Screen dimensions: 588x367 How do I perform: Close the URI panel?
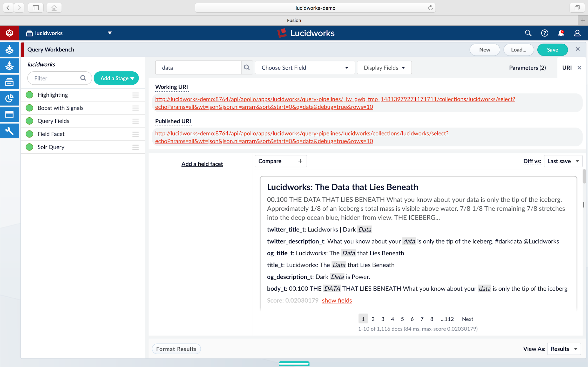pyautogui.click(x=579, y=68)
